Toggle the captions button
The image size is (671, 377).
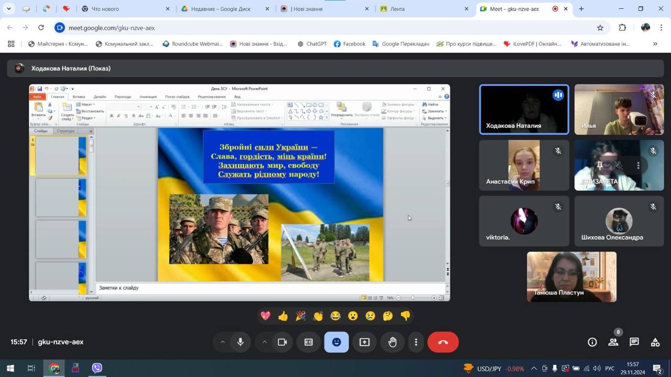pyautogui.click(x=309, y=342)
